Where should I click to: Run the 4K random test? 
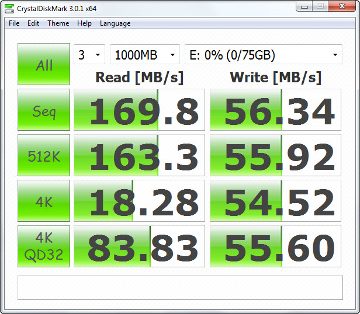click(x=44, y=201)
